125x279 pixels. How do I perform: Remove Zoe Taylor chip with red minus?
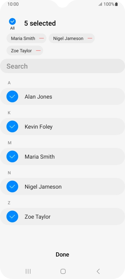coord(38,51)
